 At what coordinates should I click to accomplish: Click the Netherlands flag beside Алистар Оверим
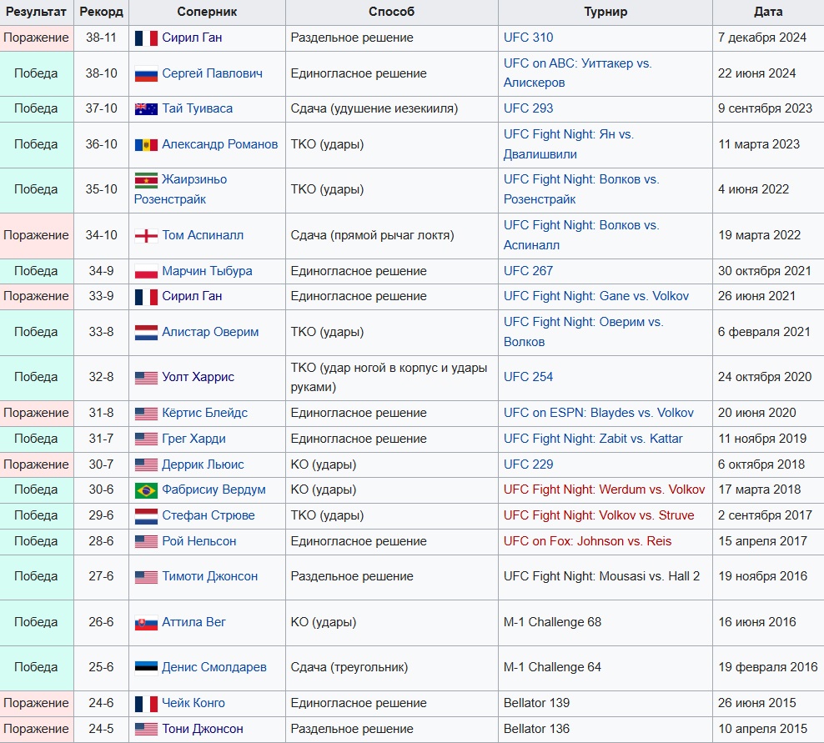pyautogui.click(x=146, y=332)
